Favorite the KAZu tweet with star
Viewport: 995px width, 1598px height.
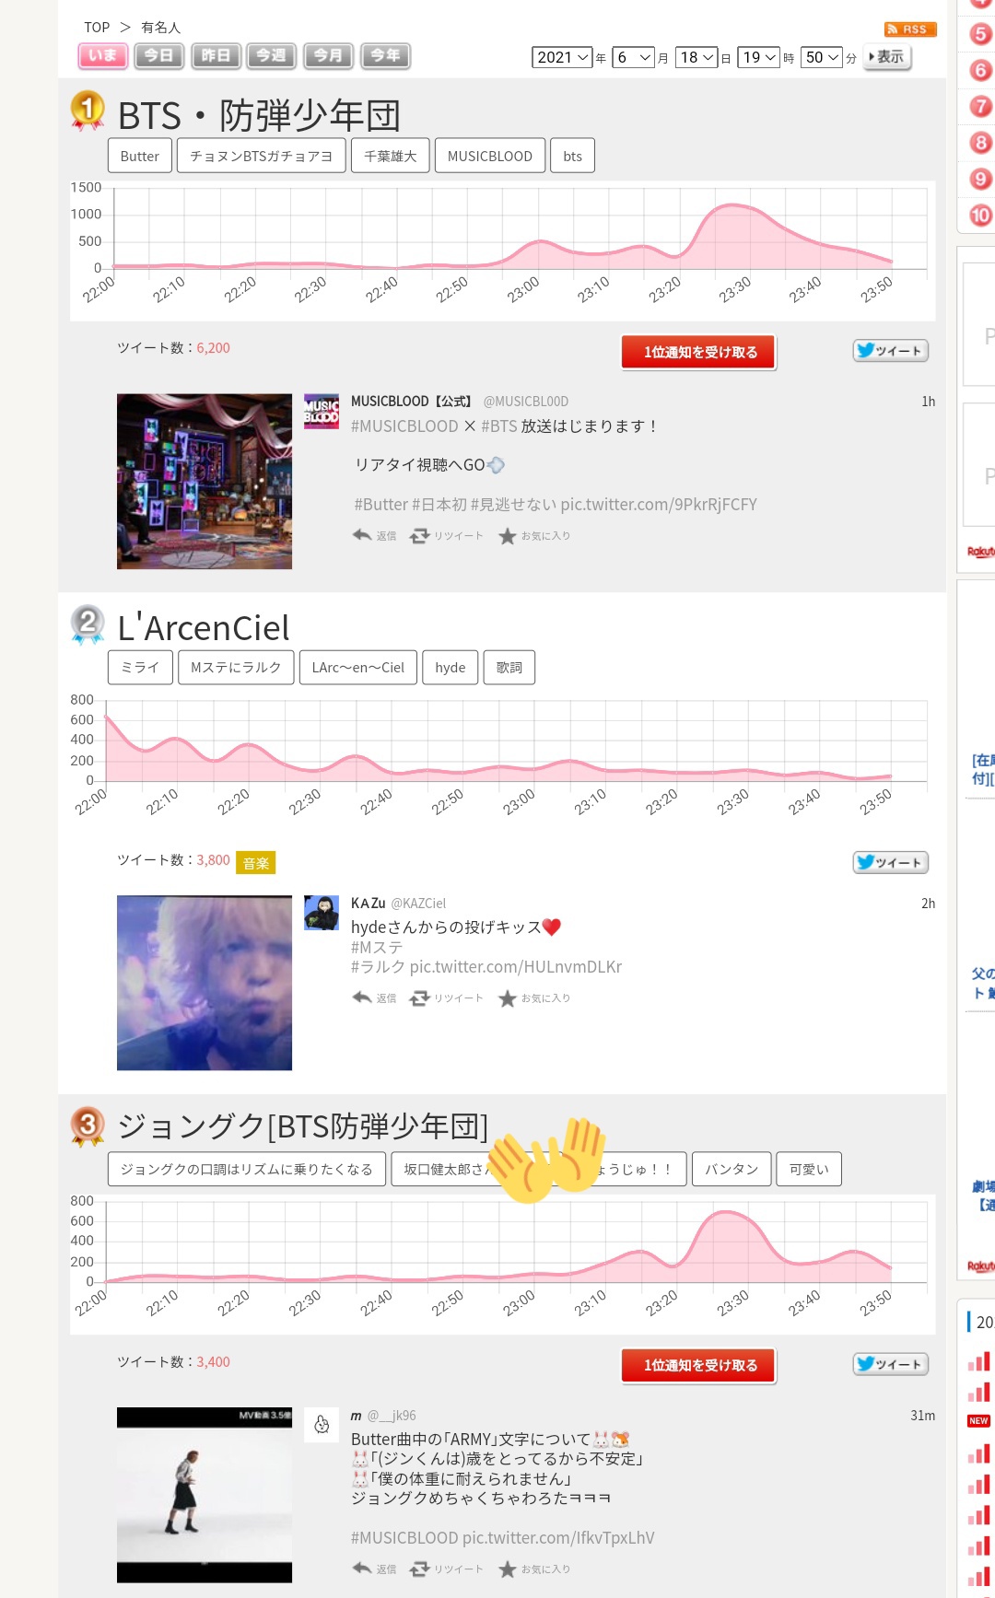click(x=534, y=998)
